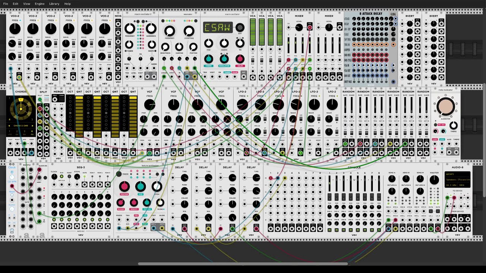
Task: Click the teal TIMBRE knob on macro oscillator
Action: click(x=208, y=59)
